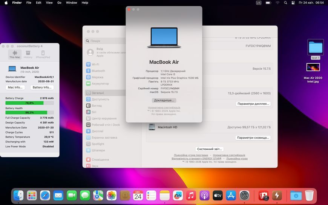Open Нормативна сертифікація link in About window
The image size is (328, 205).
(164, 107)
